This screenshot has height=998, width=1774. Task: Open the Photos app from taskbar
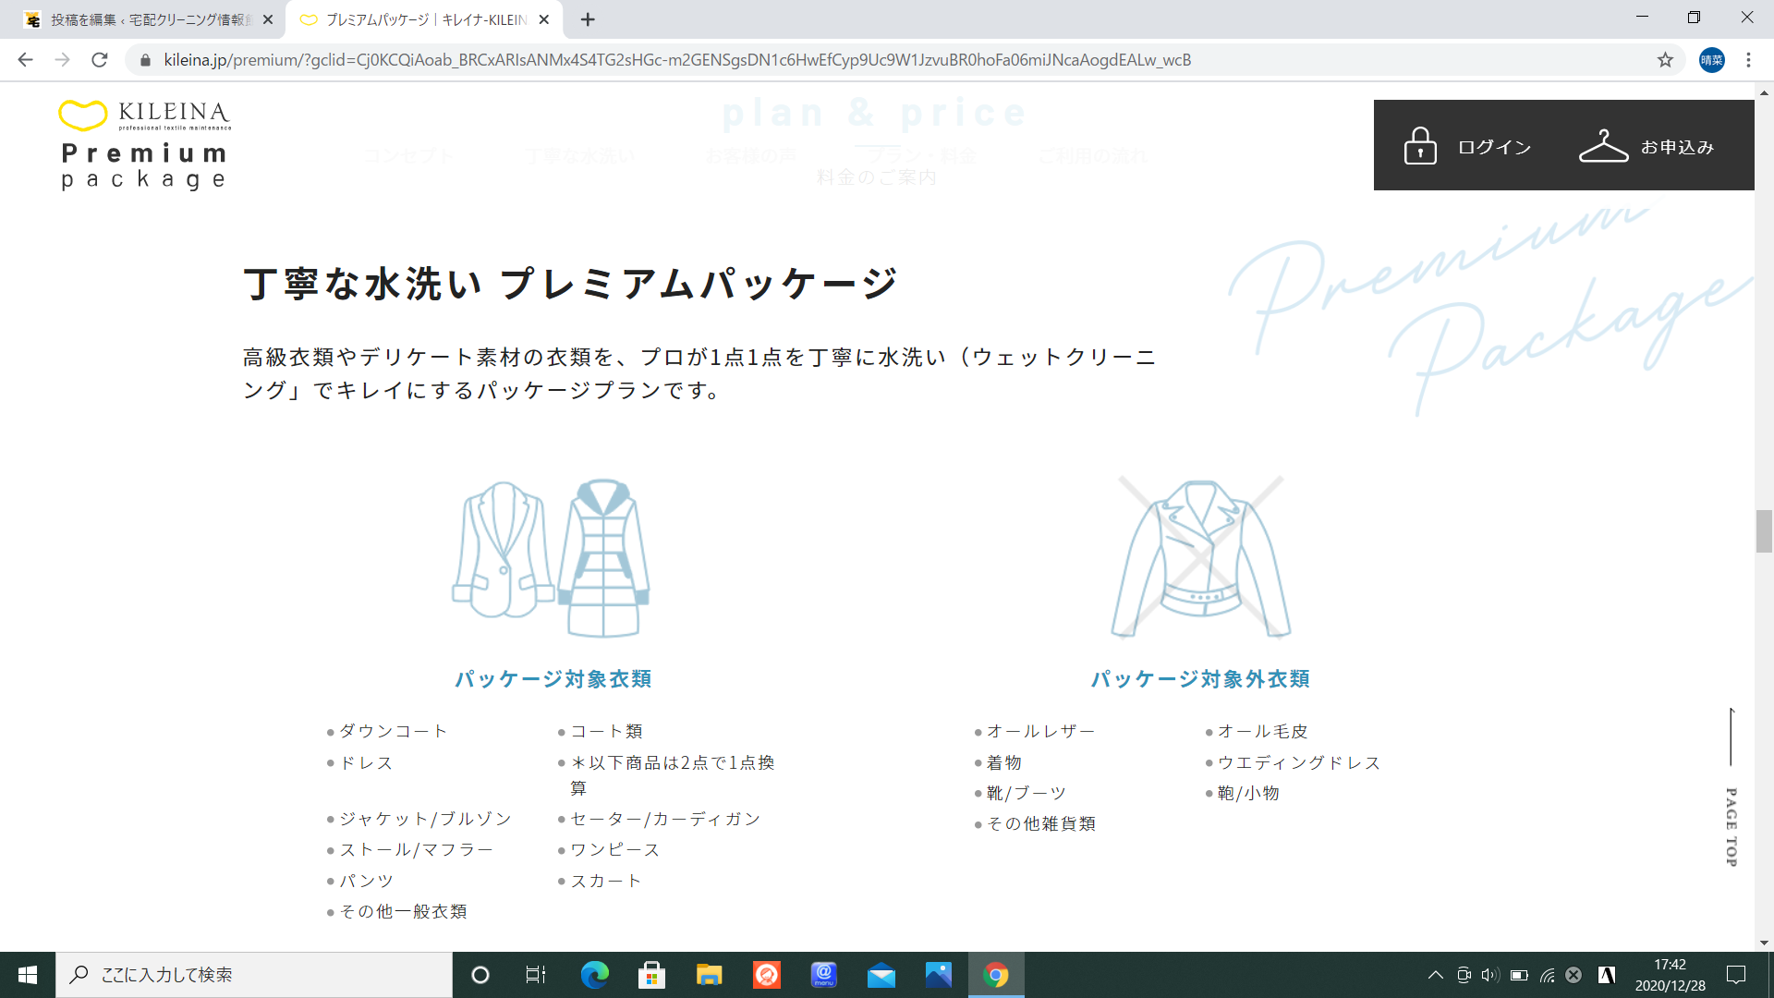coord(938,975)
